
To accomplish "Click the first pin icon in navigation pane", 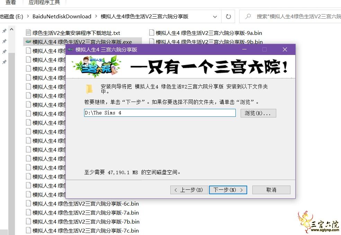I will pyautogui.click(x=4, y=31).
